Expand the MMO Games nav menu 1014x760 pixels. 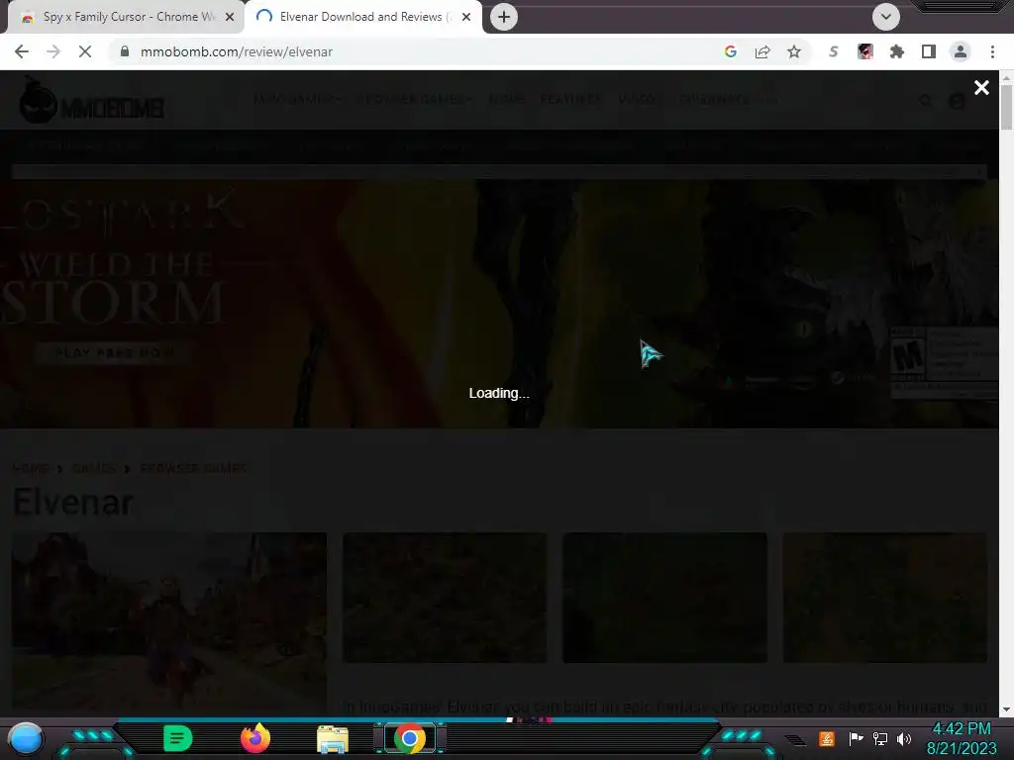[x=297, y=100]
